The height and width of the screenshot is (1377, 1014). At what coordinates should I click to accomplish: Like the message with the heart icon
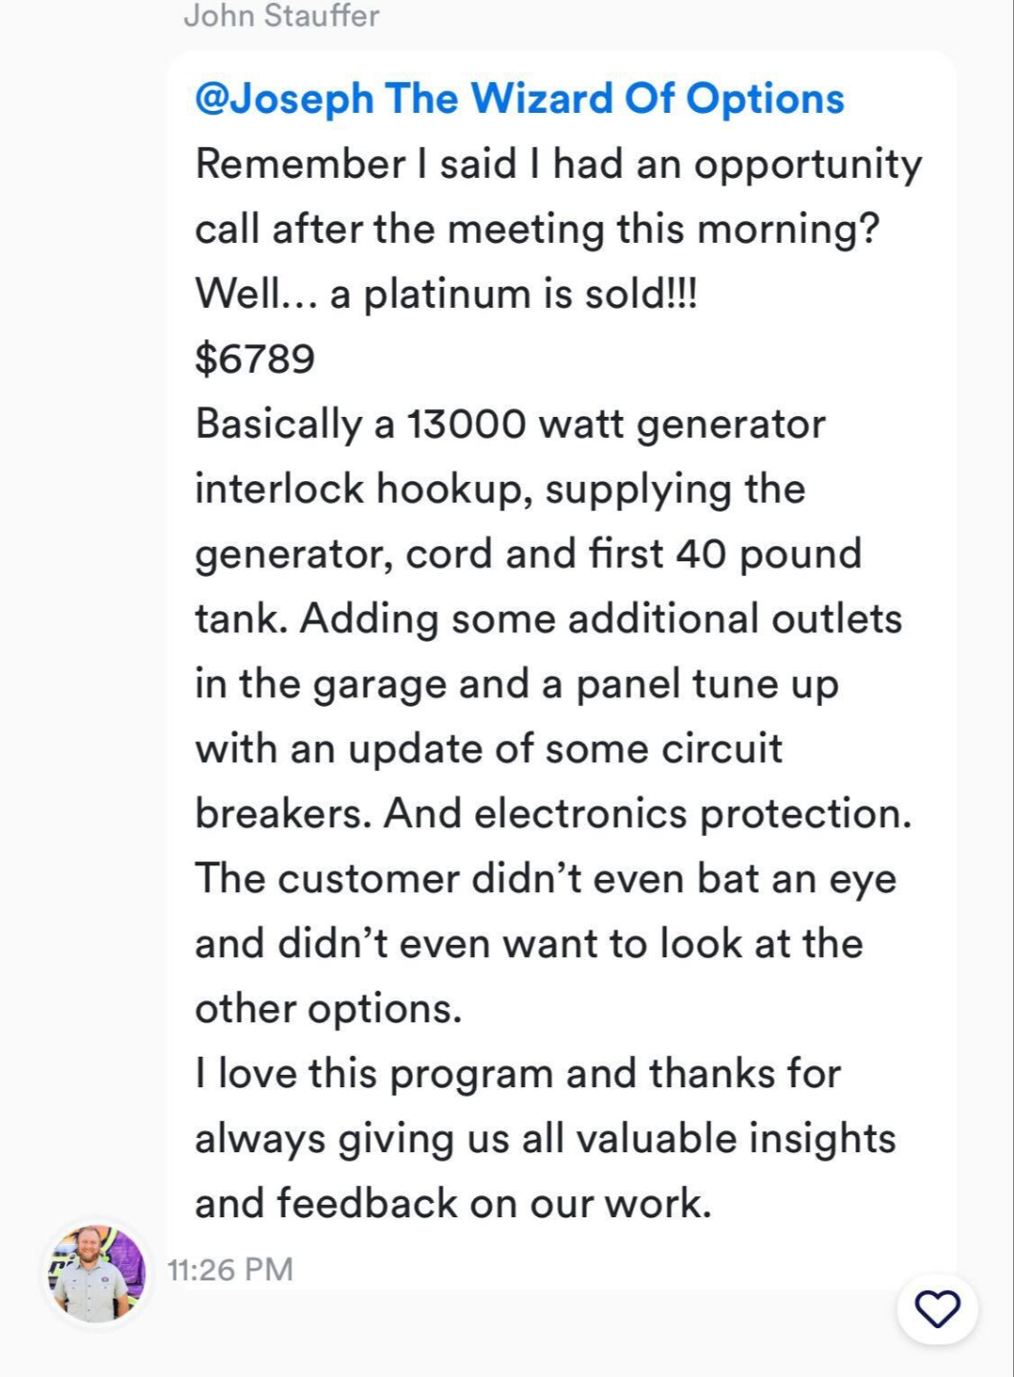pos(938,1308)
